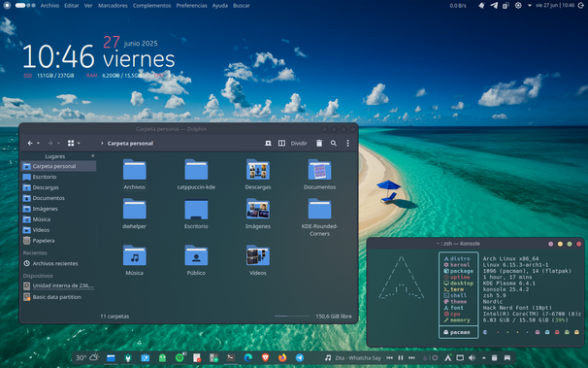Expand hidden tray icons arrow in top panel
588x368 pixels.
(x=529, y=6)
